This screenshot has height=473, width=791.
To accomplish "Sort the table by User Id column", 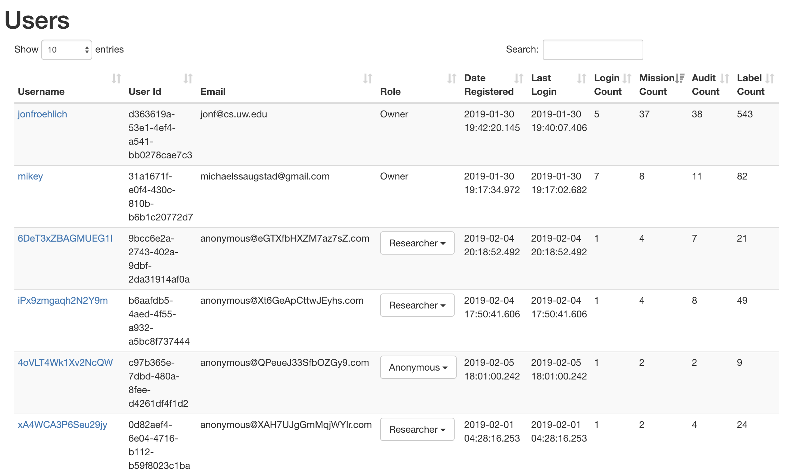I will coord(188,78).
